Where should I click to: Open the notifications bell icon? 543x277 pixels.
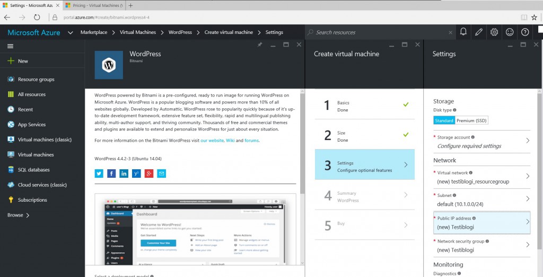click(x=463, y=32)
